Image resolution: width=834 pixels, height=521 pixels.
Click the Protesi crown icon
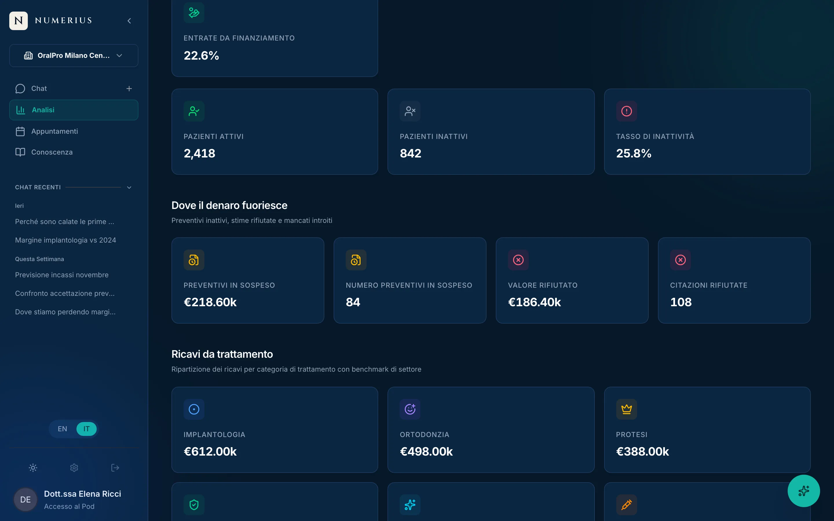pos(627,409)
